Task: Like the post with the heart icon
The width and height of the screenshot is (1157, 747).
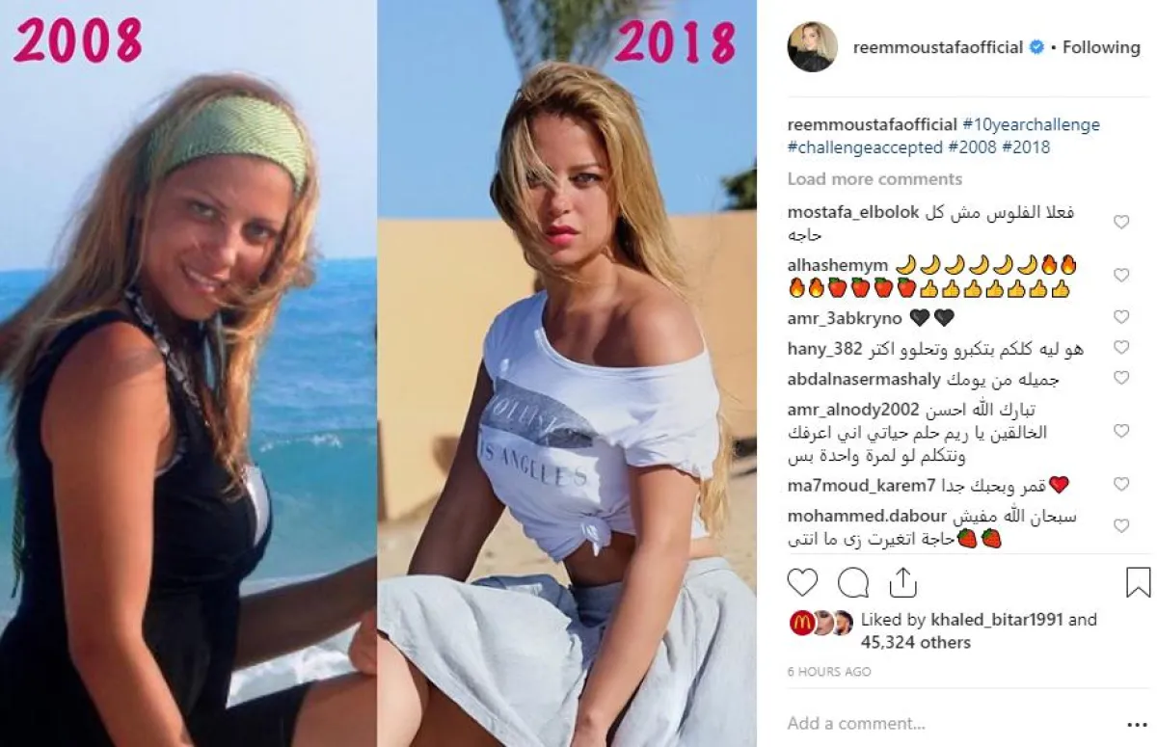Action: (802, 583)
